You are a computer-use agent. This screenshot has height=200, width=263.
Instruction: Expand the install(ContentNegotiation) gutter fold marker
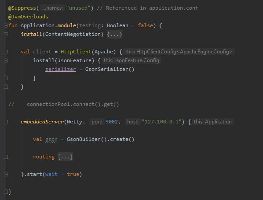click(6, 35)
